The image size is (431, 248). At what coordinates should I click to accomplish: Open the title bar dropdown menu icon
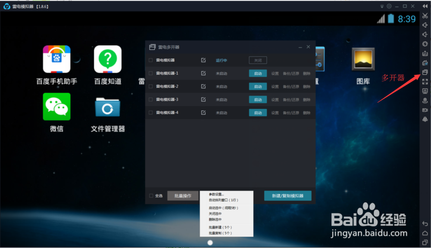tap(382, 6)
